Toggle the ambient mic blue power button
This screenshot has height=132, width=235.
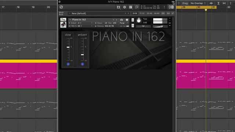[82, 64]
